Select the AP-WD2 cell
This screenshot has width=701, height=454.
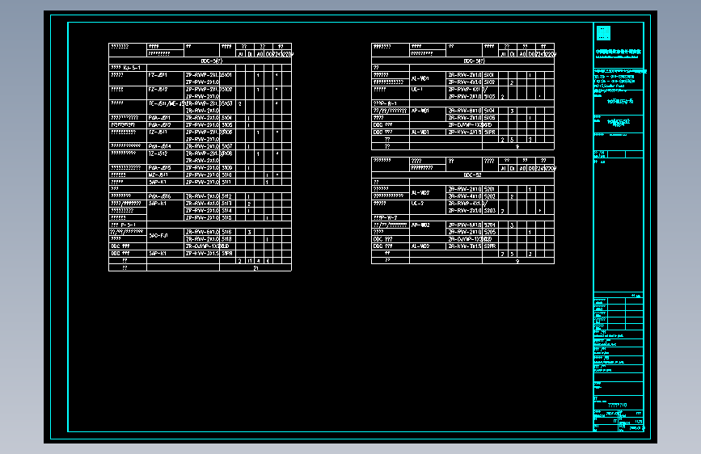pyautogui.click(x=428, y=229)
